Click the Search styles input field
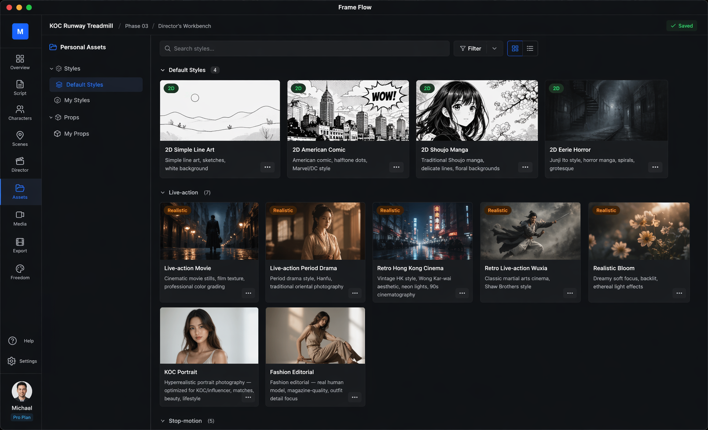Screen dimensions: 708x430 pos(304,48)
